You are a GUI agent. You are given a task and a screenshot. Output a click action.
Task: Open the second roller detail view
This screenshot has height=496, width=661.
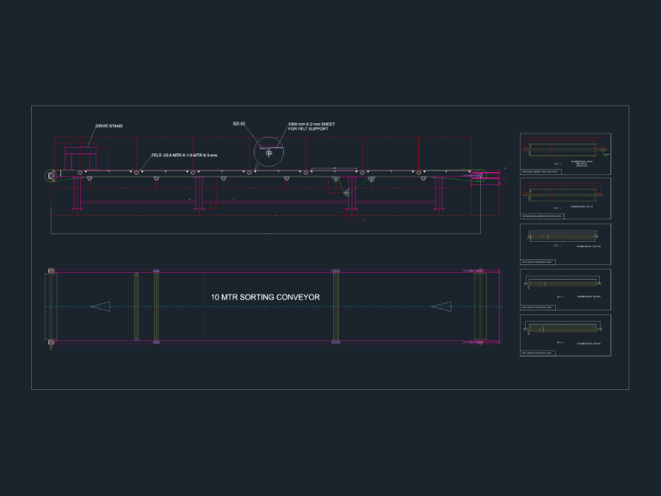565,199
